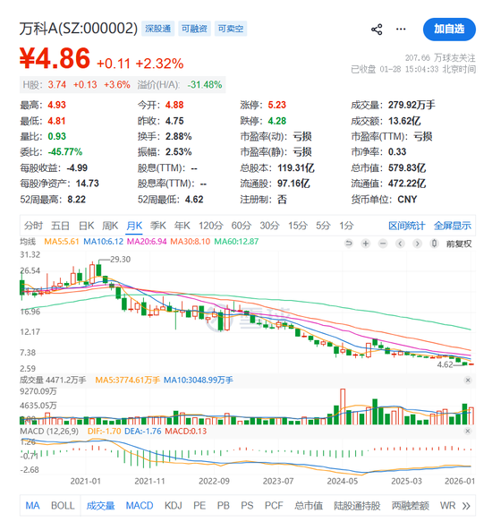Viewport: 492px width, 522px height.
Task: Show the 60分 minute chart
Action: [242, 226]
